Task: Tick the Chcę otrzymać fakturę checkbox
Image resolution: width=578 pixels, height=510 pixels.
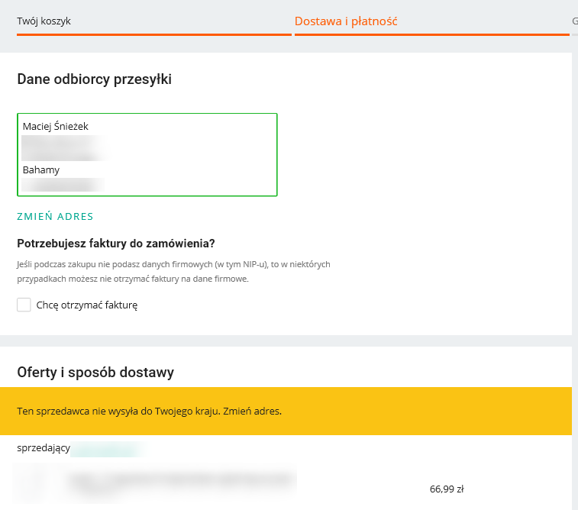Action: [24, 305]
